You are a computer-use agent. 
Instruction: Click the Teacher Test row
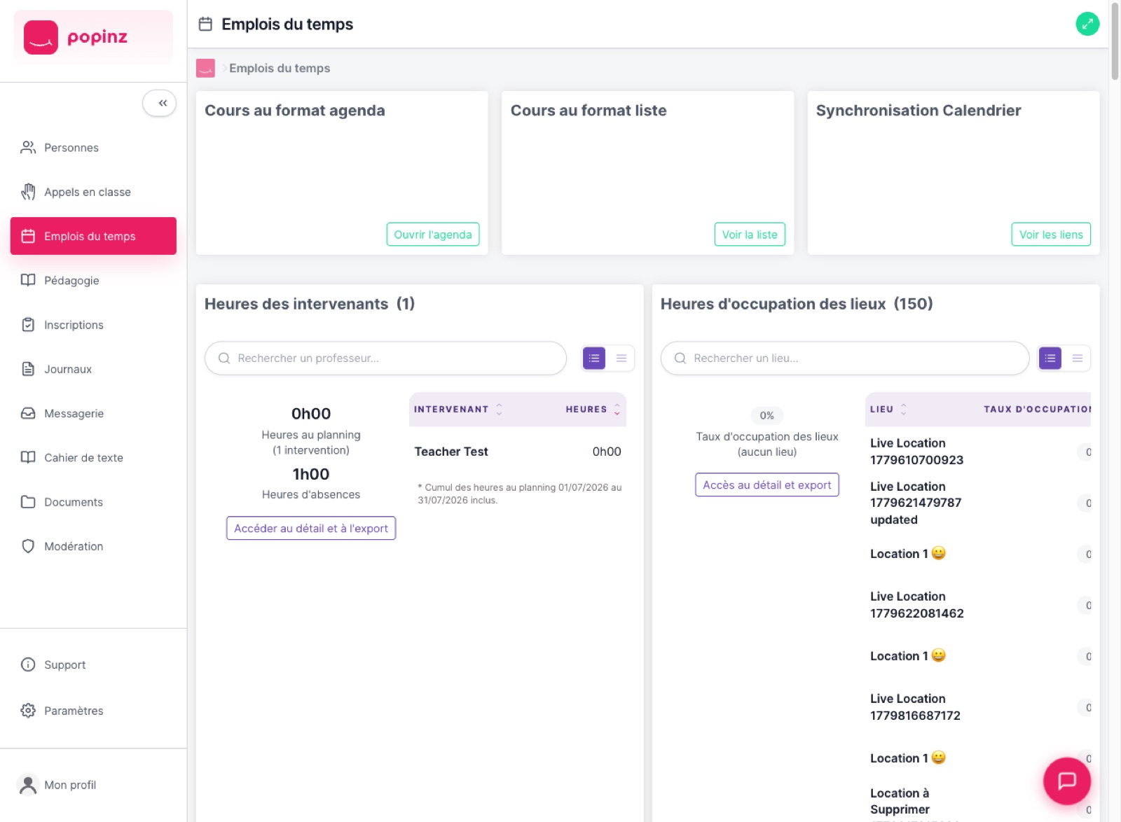coord(518,452)
